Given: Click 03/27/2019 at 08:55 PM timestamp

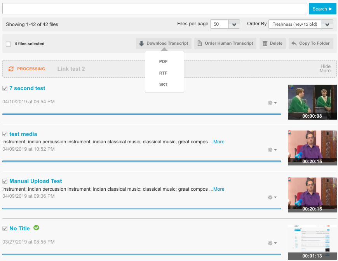Looking at the screenshot, I should (x=28, y=242).
